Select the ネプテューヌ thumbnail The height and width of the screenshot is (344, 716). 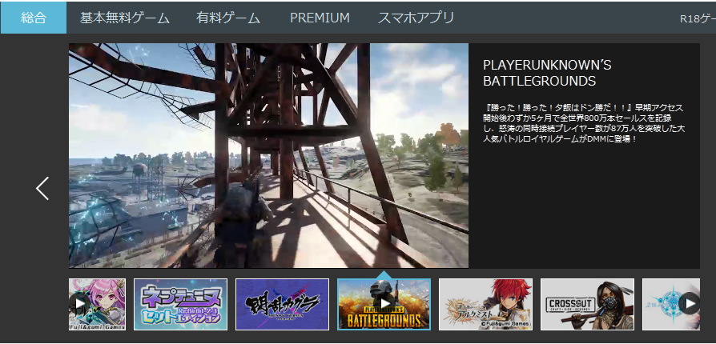tap(180, 304)
